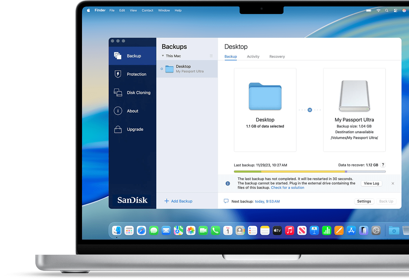Open the Protection shield section
This screenshot has height=279, width=409.
coord(133,74)
